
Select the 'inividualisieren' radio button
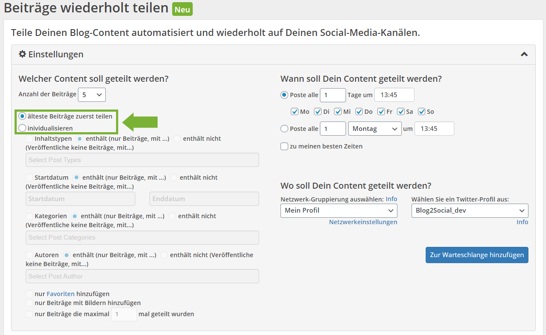pyautogui.click(x=22, y=128)
